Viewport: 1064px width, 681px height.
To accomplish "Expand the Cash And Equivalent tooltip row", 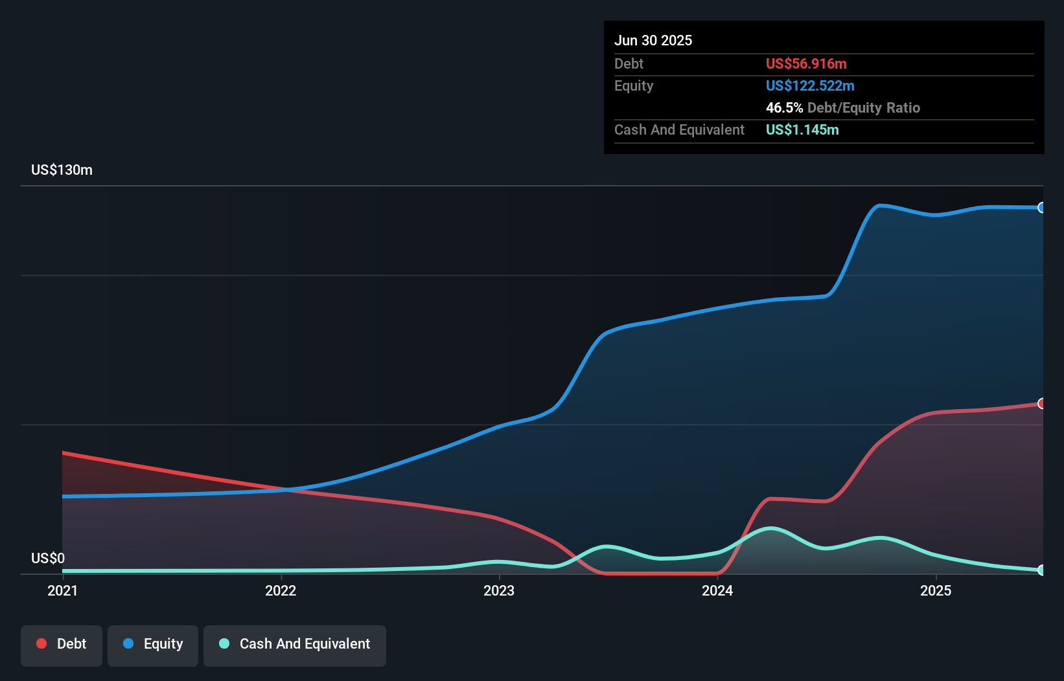I will click(679, 129).
